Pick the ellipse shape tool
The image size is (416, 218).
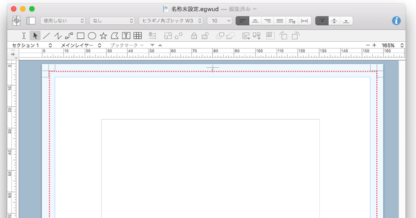(x=92, y=36)
